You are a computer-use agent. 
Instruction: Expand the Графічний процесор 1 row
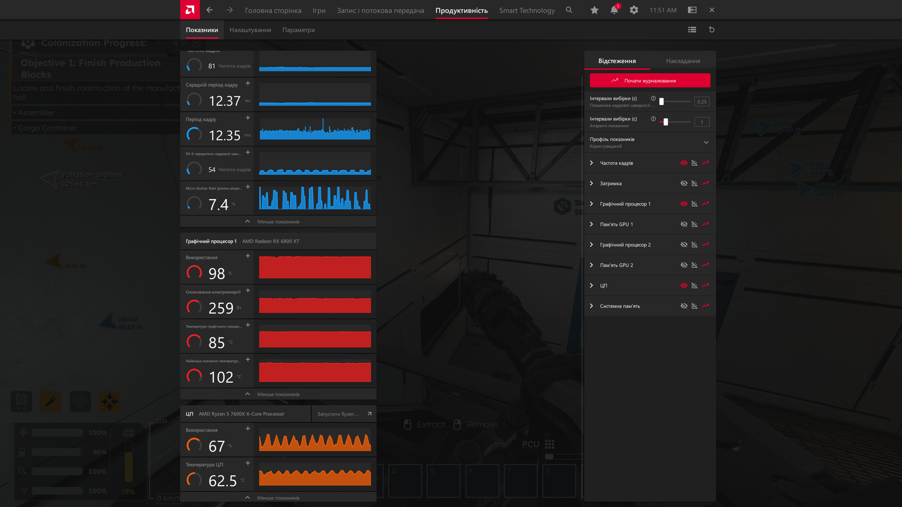point(592,204)
